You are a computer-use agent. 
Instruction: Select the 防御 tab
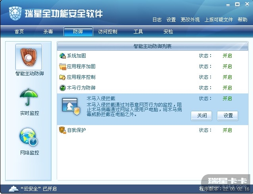(x=78, y=31)
